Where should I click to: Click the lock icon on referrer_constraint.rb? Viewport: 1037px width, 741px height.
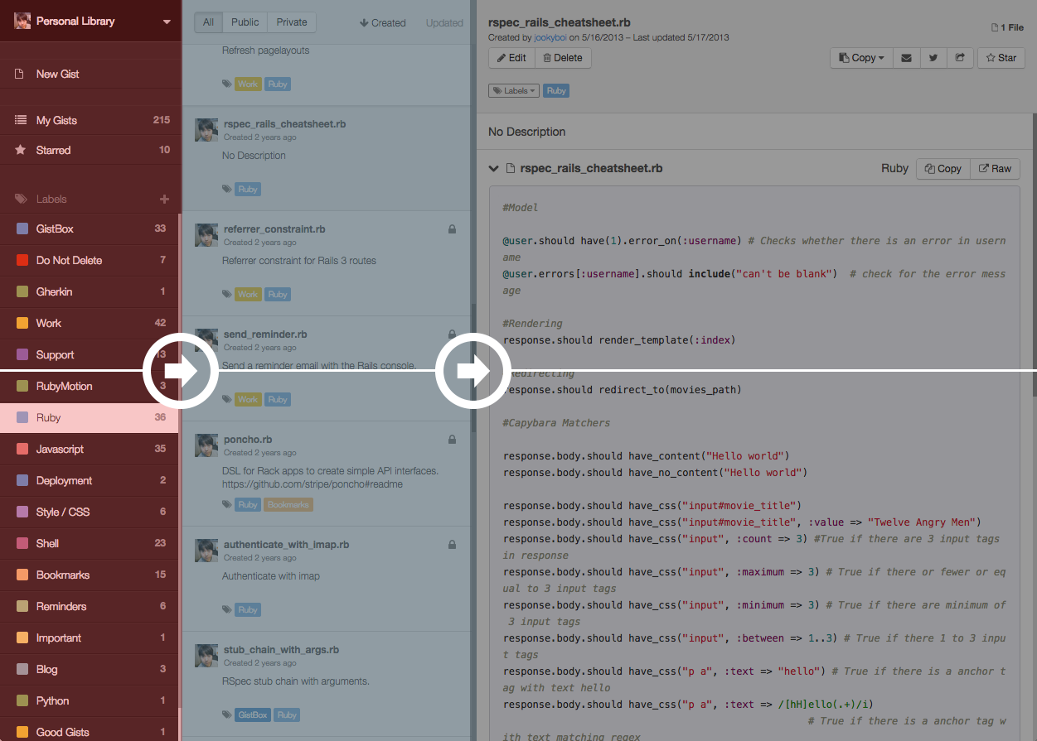pos(452,229)
